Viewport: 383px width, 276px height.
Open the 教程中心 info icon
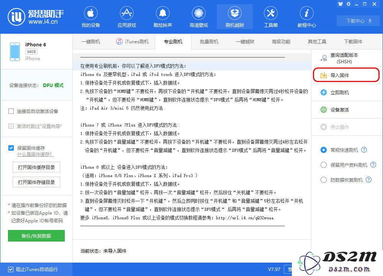pos(306,13)
